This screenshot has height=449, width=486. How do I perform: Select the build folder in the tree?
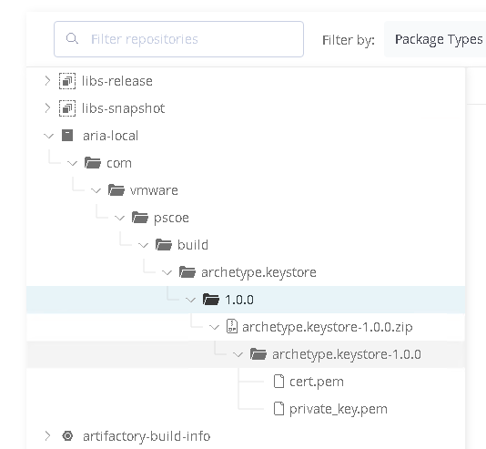(192, 245)
